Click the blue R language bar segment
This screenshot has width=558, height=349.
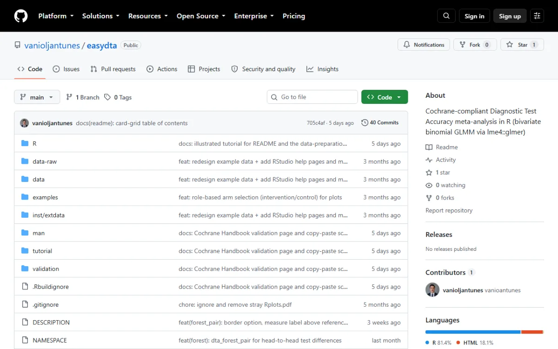[x=473, y=332]
